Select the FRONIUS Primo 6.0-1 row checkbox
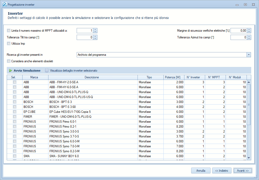The width and height of the screenshot is (259, 180). [15, 122]
